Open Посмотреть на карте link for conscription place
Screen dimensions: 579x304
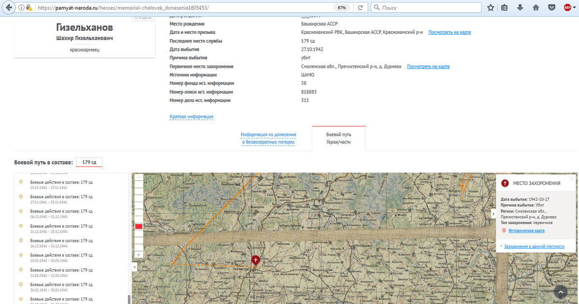coord(450,32)
